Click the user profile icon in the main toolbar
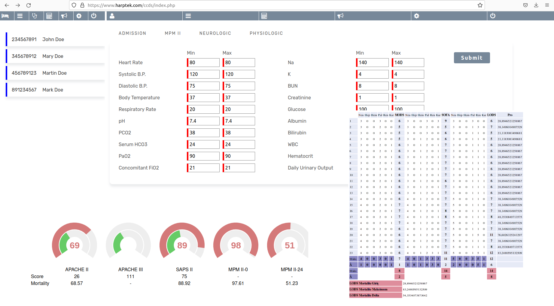 click(x=112, y=16)
